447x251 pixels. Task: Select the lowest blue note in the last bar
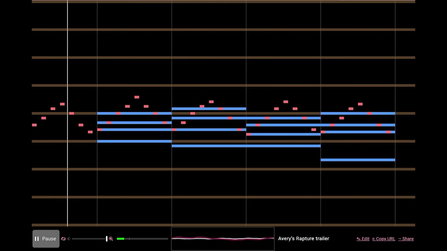pyautogui.click(x=358, y=160)
